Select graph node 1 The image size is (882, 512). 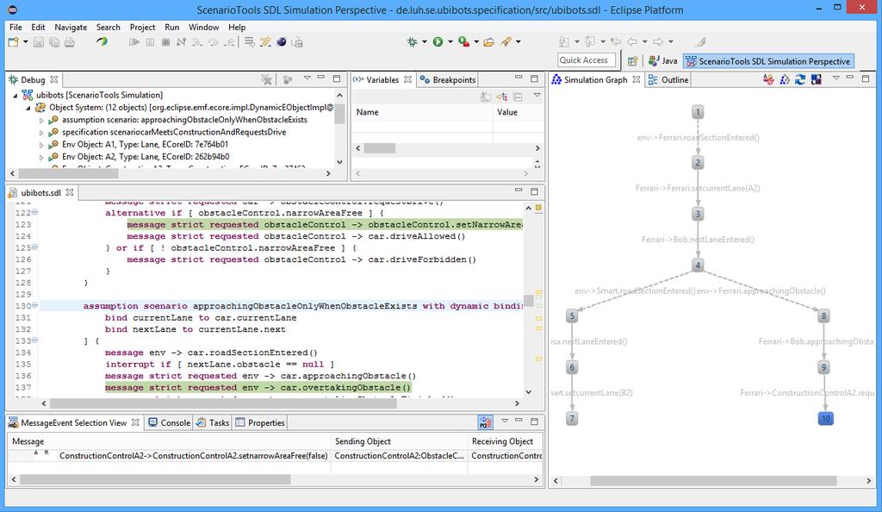698,112
